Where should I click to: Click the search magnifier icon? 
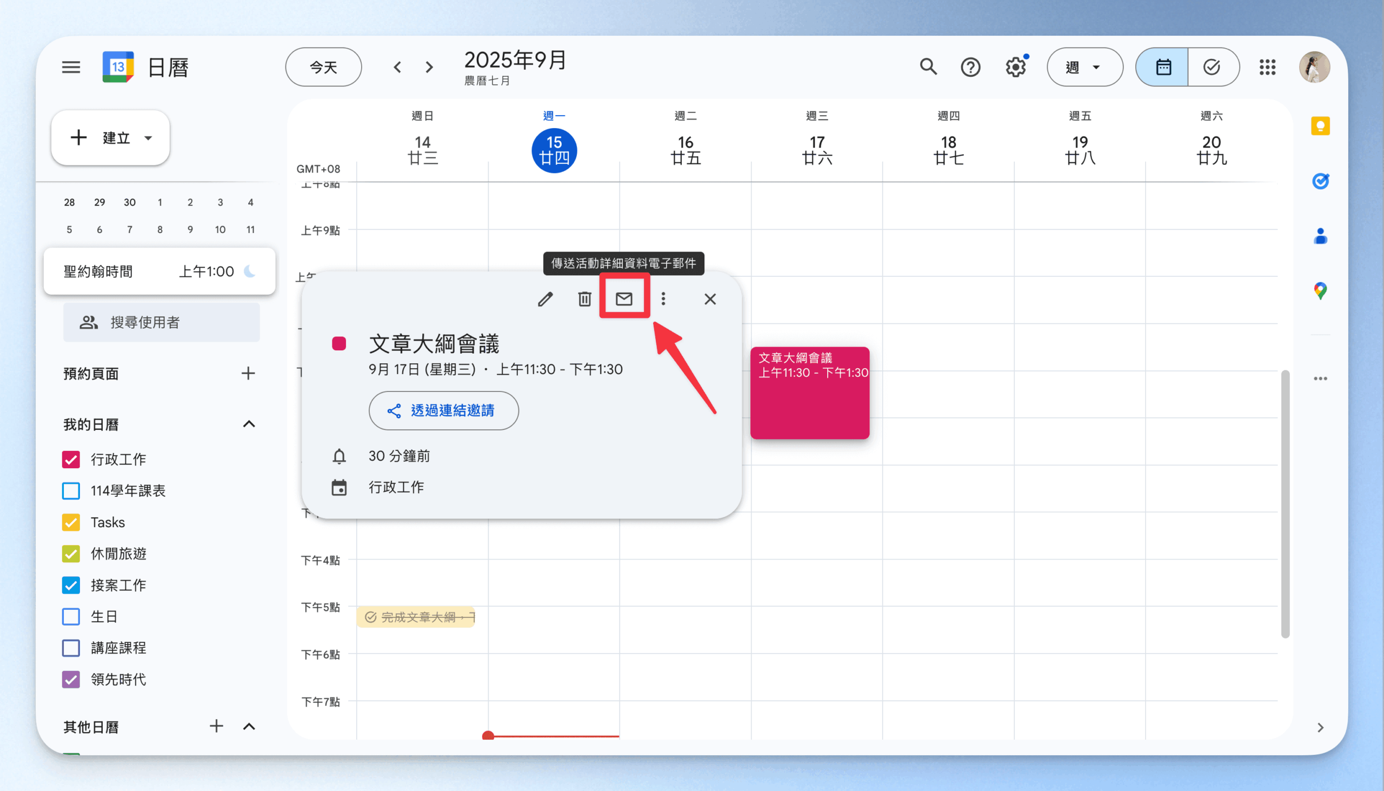pyautogui.click(x=928, y=68)
